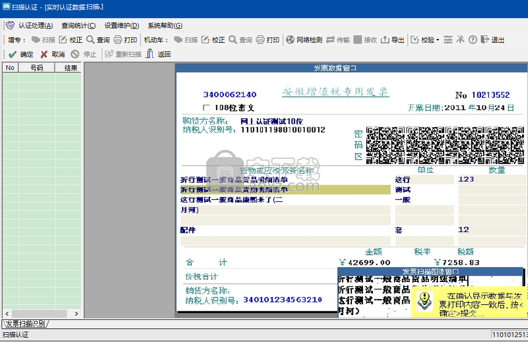The width and height of the screenshot is (528, 344).
Task: Click the list scrollbar left arrow
Action: point(7,314)
